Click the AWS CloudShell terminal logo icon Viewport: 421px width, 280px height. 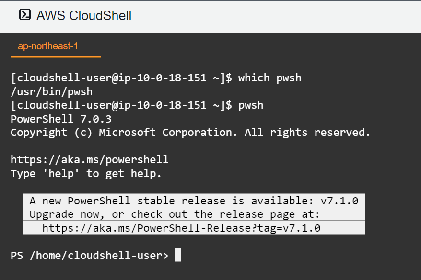[x=24, y=15]
